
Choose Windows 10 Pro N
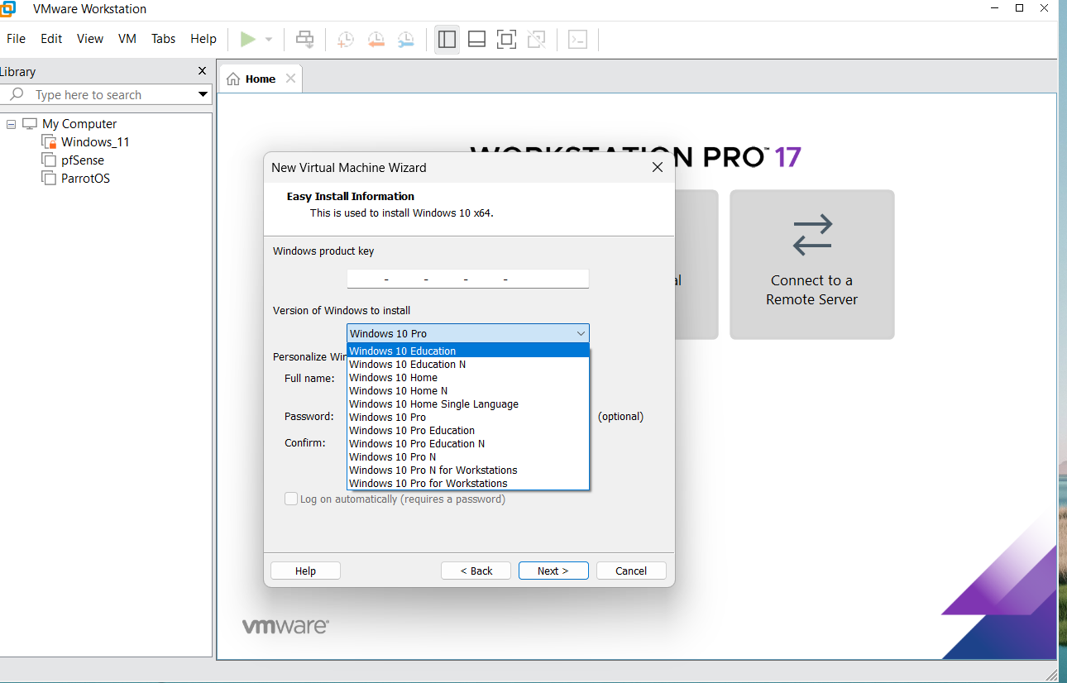pyautogui.click(x=468, y=456)
